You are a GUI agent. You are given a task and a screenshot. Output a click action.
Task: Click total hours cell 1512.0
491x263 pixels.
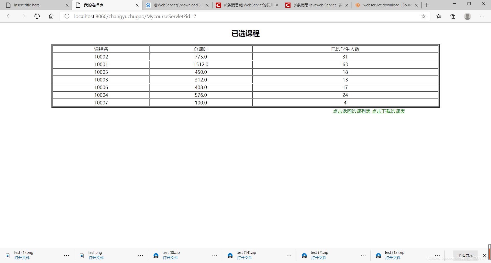click(201, 64)
